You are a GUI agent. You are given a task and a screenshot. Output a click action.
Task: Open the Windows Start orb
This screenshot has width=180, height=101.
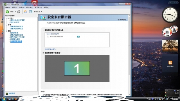[4, 99]
